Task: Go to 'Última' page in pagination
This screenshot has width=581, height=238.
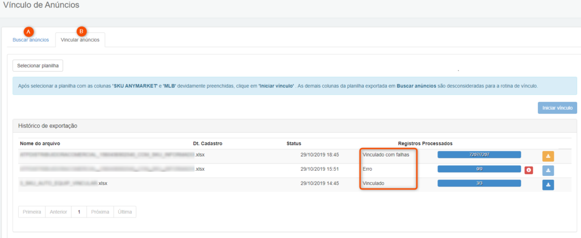Action: pyautogui.click(x=125, y=212)
